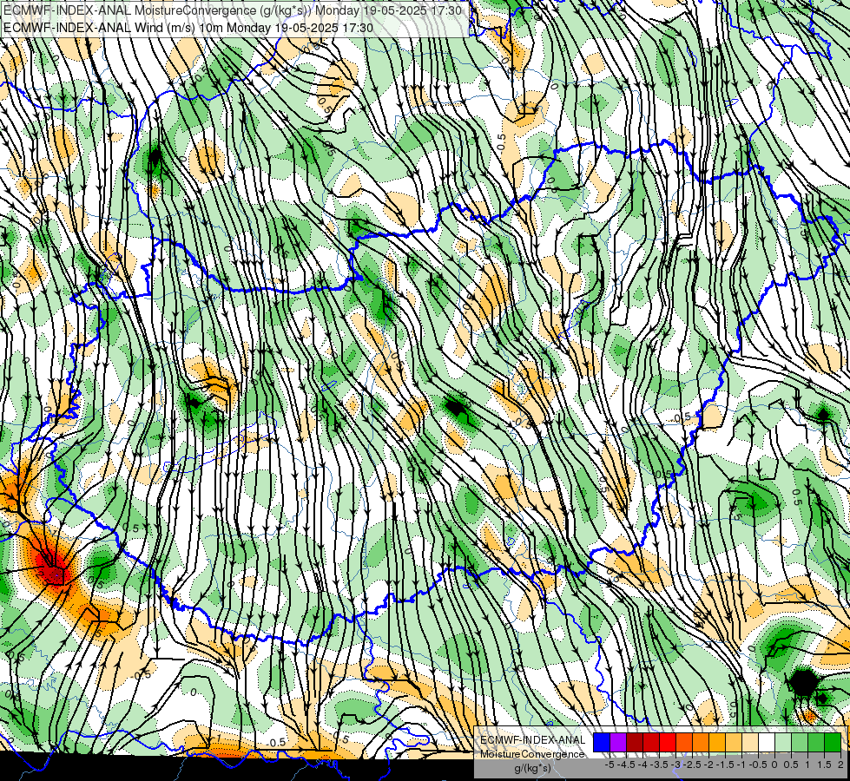Click the blue swatch in the legend

(x=602, y=742)
